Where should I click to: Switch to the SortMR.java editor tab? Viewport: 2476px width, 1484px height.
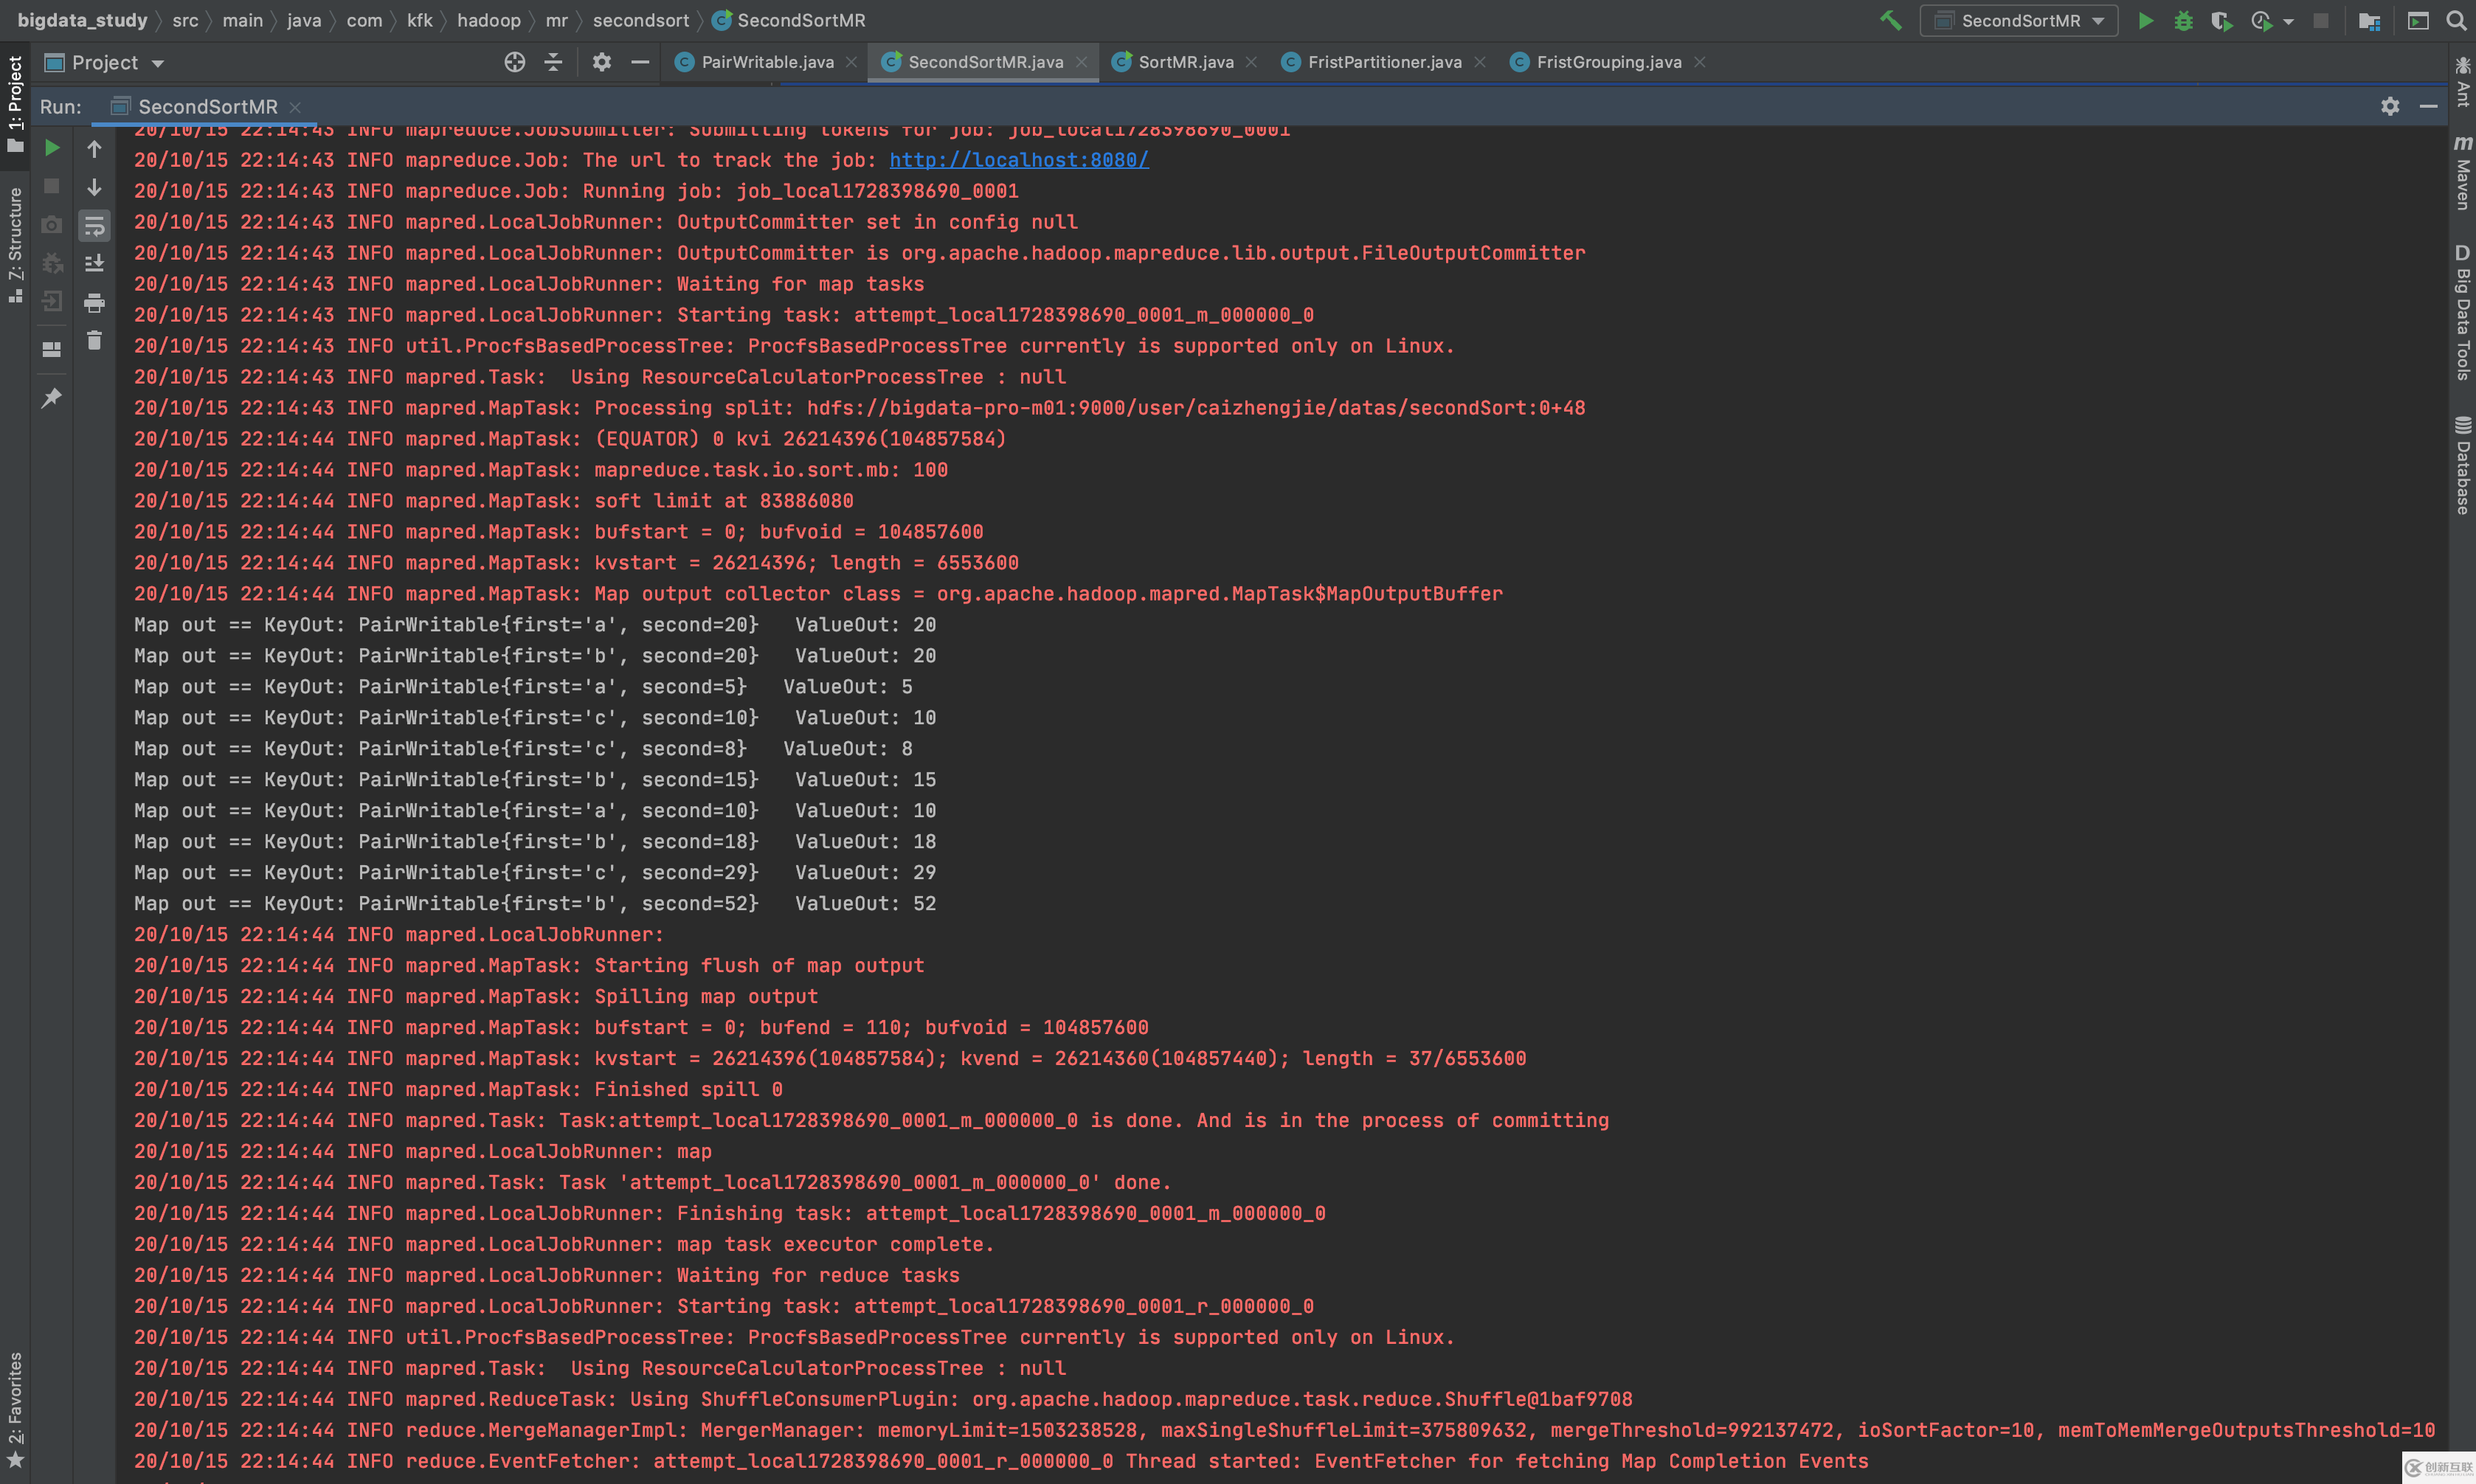[x=1185, y=62]
